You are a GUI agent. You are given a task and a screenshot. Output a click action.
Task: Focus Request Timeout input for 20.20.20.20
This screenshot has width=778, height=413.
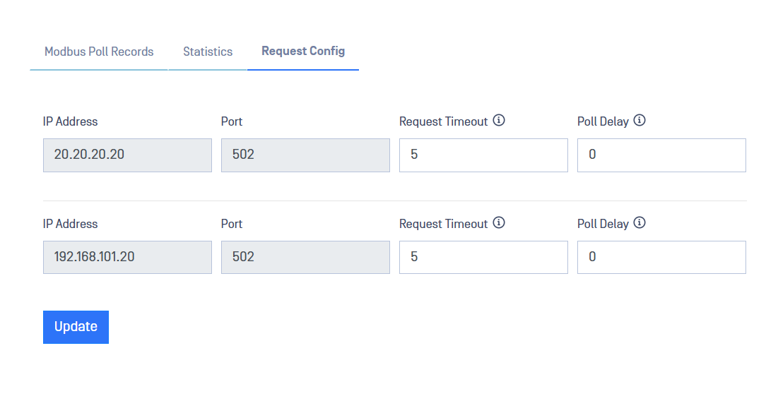click(483, 155)
